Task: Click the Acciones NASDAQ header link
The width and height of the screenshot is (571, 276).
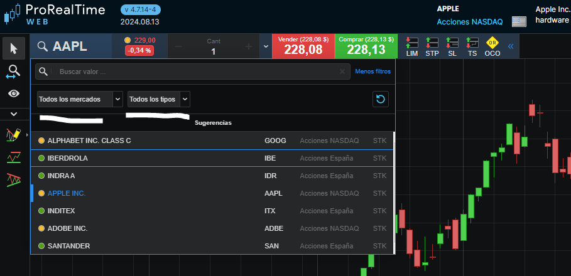Action: tap(470, 22)
